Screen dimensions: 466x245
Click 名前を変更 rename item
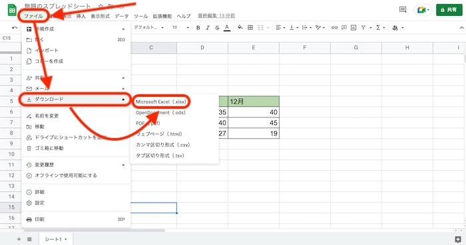[76, 116]
